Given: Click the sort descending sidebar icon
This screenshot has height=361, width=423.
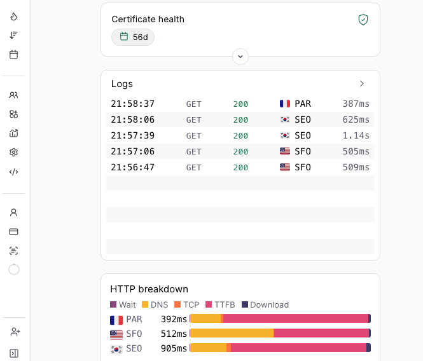Looking at the screenshot, I should [x=14, y=36].
